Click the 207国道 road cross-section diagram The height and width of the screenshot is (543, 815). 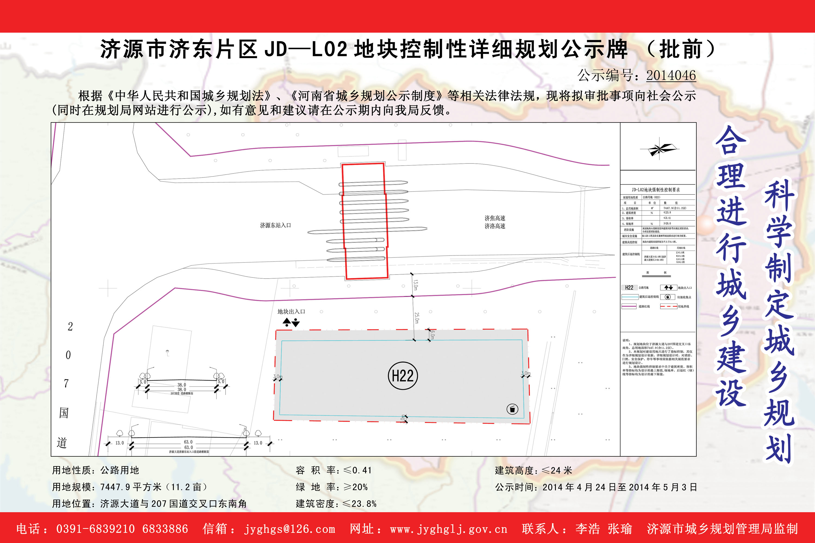[182, 382]
